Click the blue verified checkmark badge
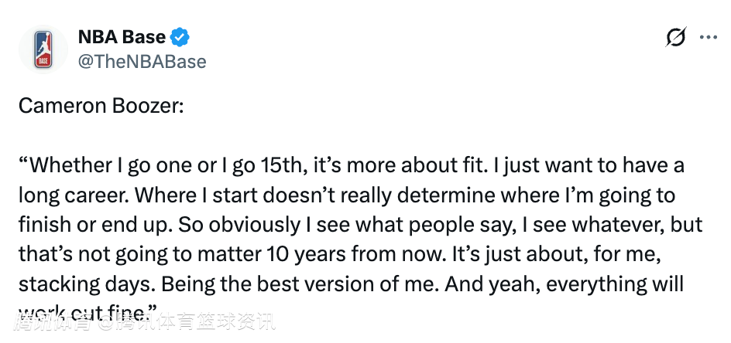This screenshot has width=731, height=343. (x=180, y=36)
